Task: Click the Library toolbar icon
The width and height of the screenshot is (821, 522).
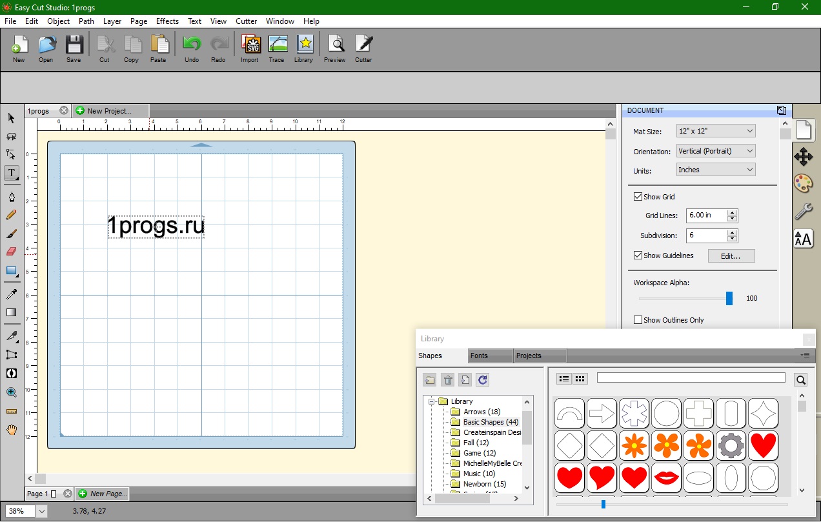Action: pos(303,48)
